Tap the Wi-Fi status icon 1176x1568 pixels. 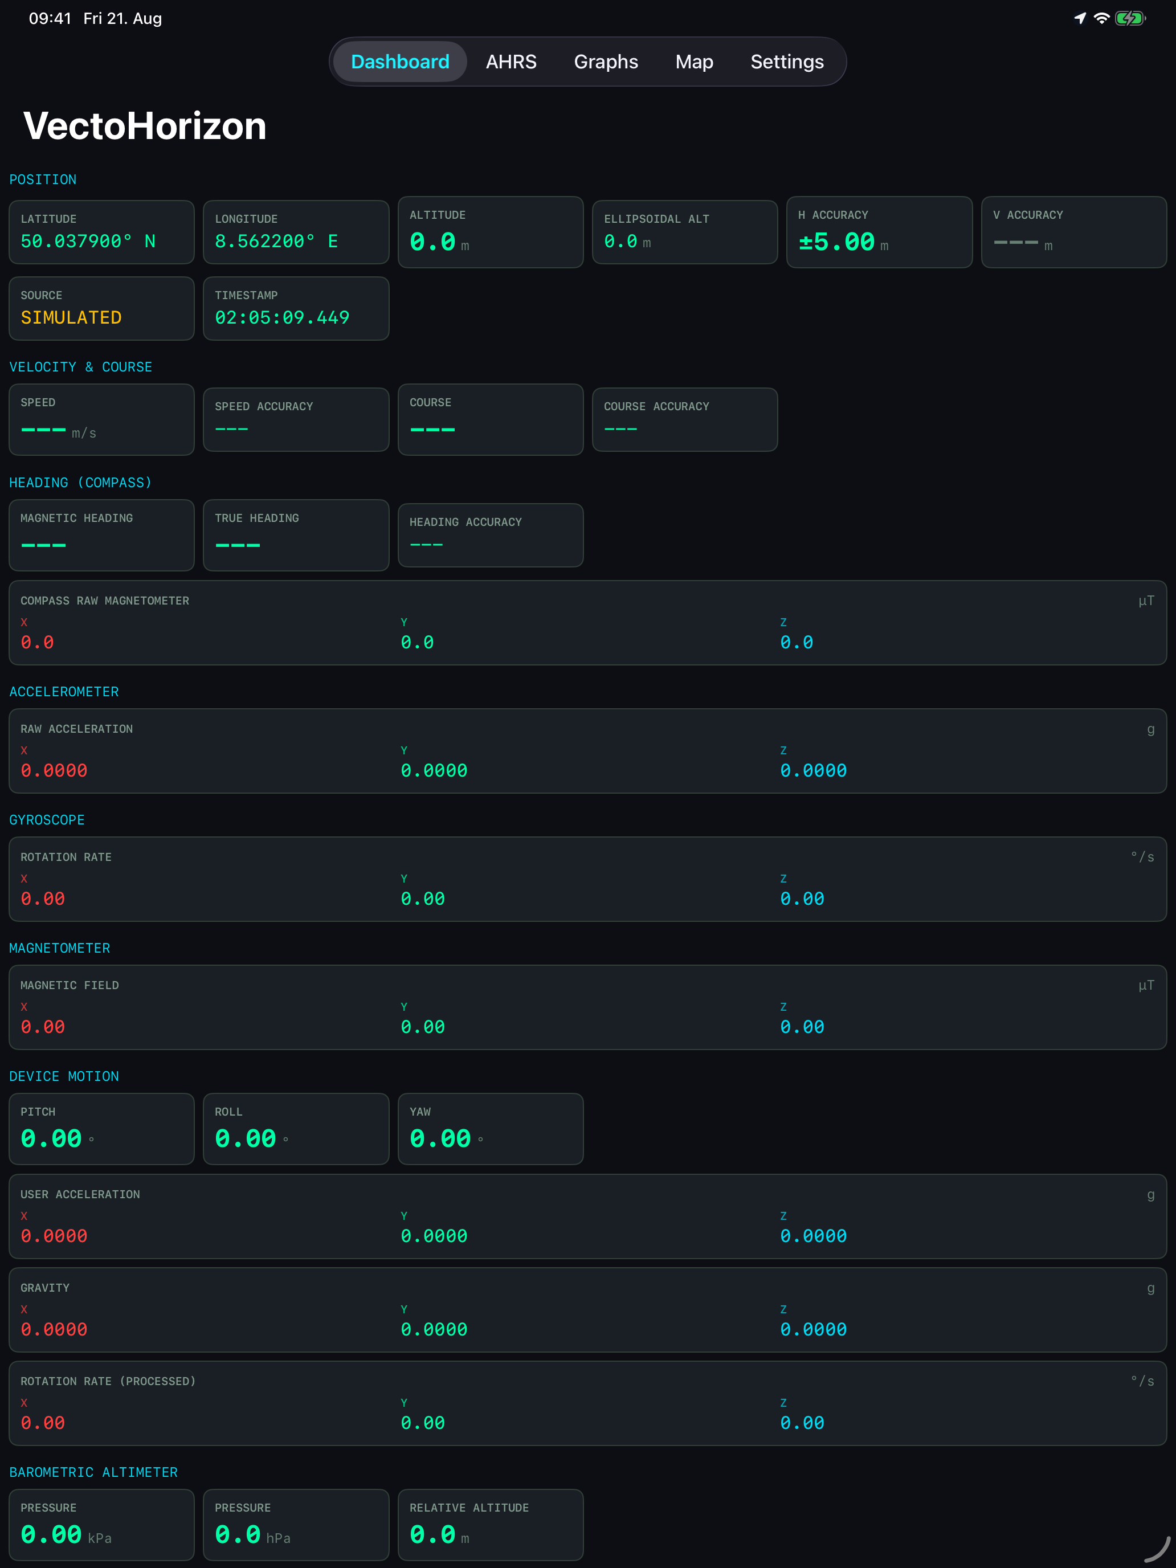(x=1101, y=18)
